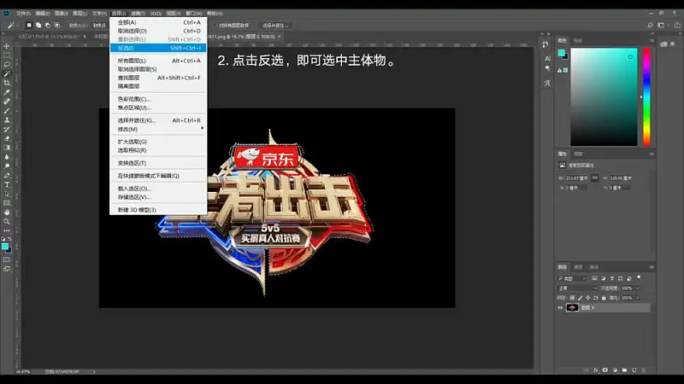Select the Eraser tool
Image resolution: width=684 pixels, height=384 pixels.
[7, 138]
